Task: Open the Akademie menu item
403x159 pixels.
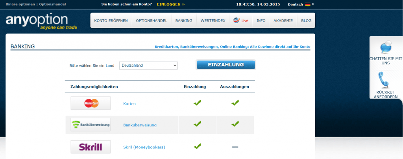Action: [x=283, y=20]
